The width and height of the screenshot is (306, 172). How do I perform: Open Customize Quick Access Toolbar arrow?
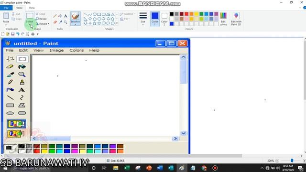coord(38,34)
